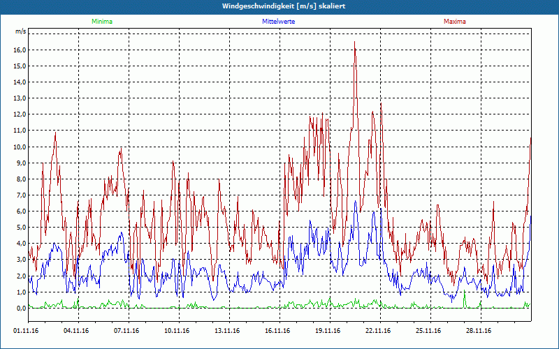559x349 pixels.
Task: Click the 9,0 y-axis value
Action: (x=22, y=163)
